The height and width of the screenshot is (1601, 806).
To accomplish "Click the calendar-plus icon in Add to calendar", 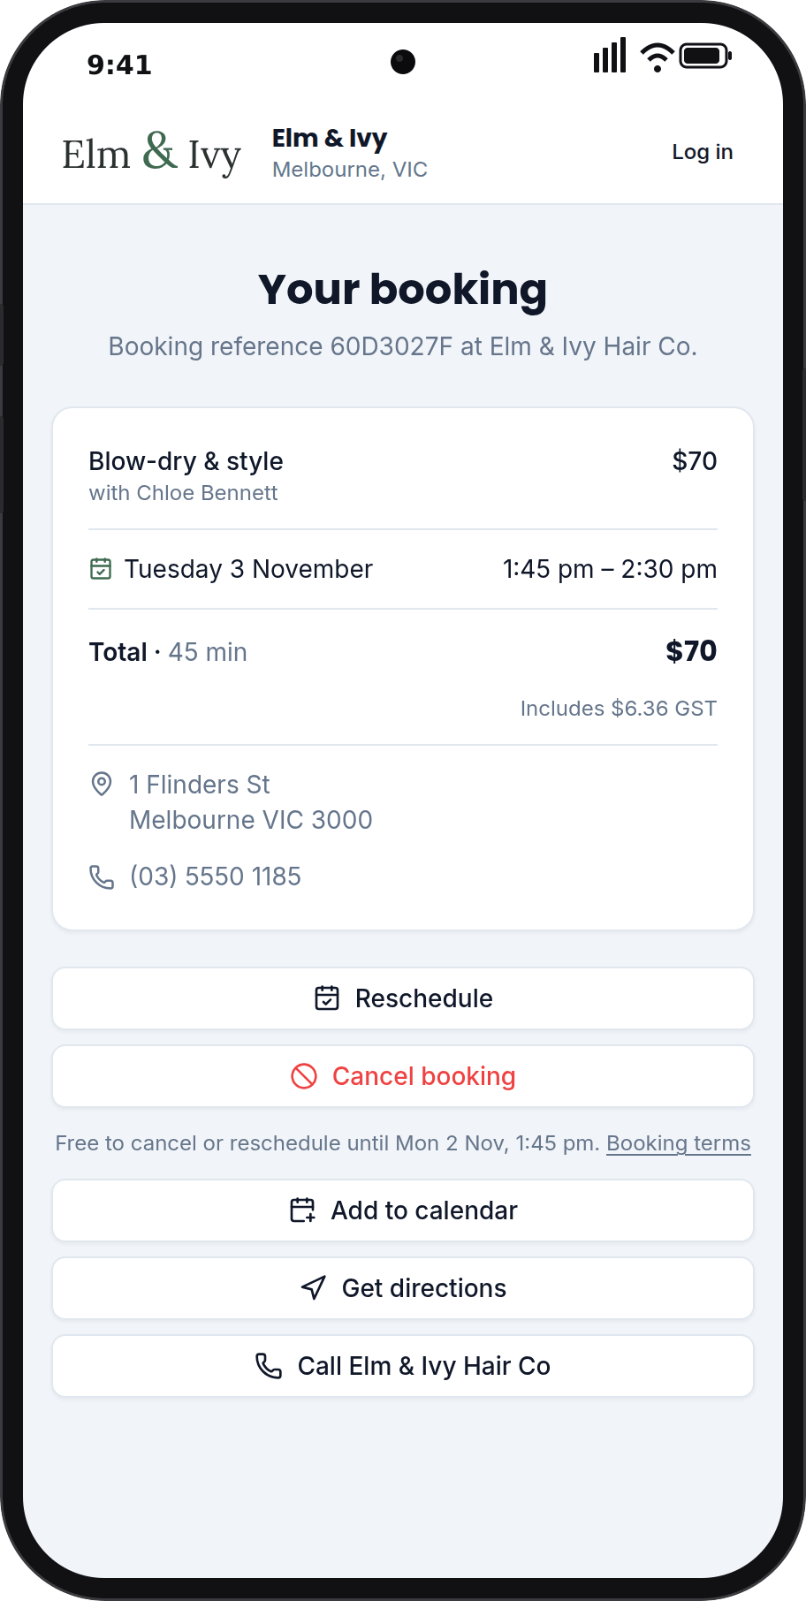I will coord(302,1210).
